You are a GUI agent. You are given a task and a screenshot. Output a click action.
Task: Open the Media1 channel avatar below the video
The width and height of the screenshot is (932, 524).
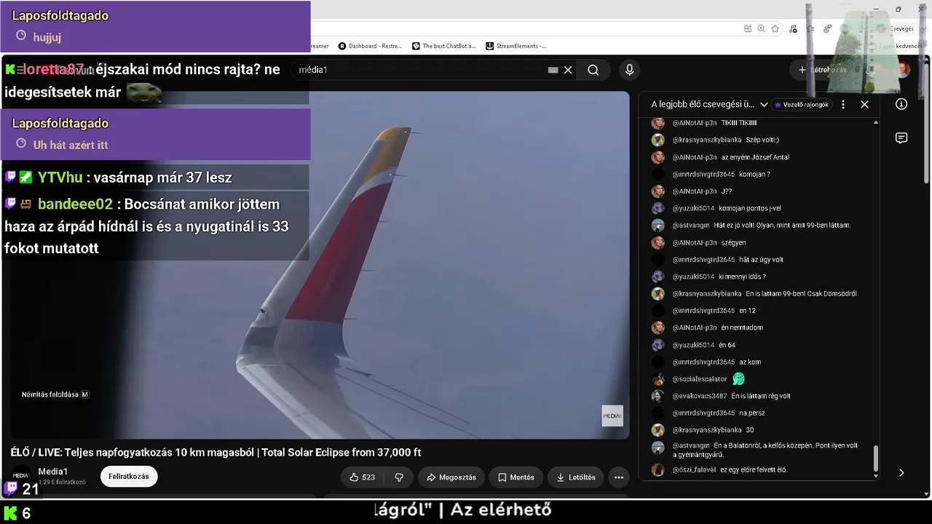tap(21, 475)
